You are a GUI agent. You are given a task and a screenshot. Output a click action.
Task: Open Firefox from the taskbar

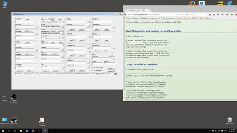pos(33,131)
